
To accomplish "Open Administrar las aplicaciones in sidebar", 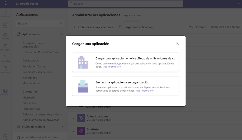I will pos(40,137).
